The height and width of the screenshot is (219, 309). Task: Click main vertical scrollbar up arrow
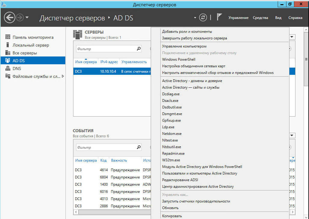(x=306, y=30)
